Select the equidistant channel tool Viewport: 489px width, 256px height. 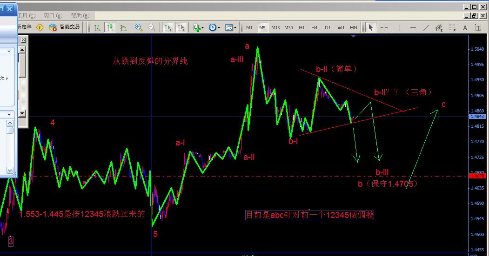click(439, 27)
